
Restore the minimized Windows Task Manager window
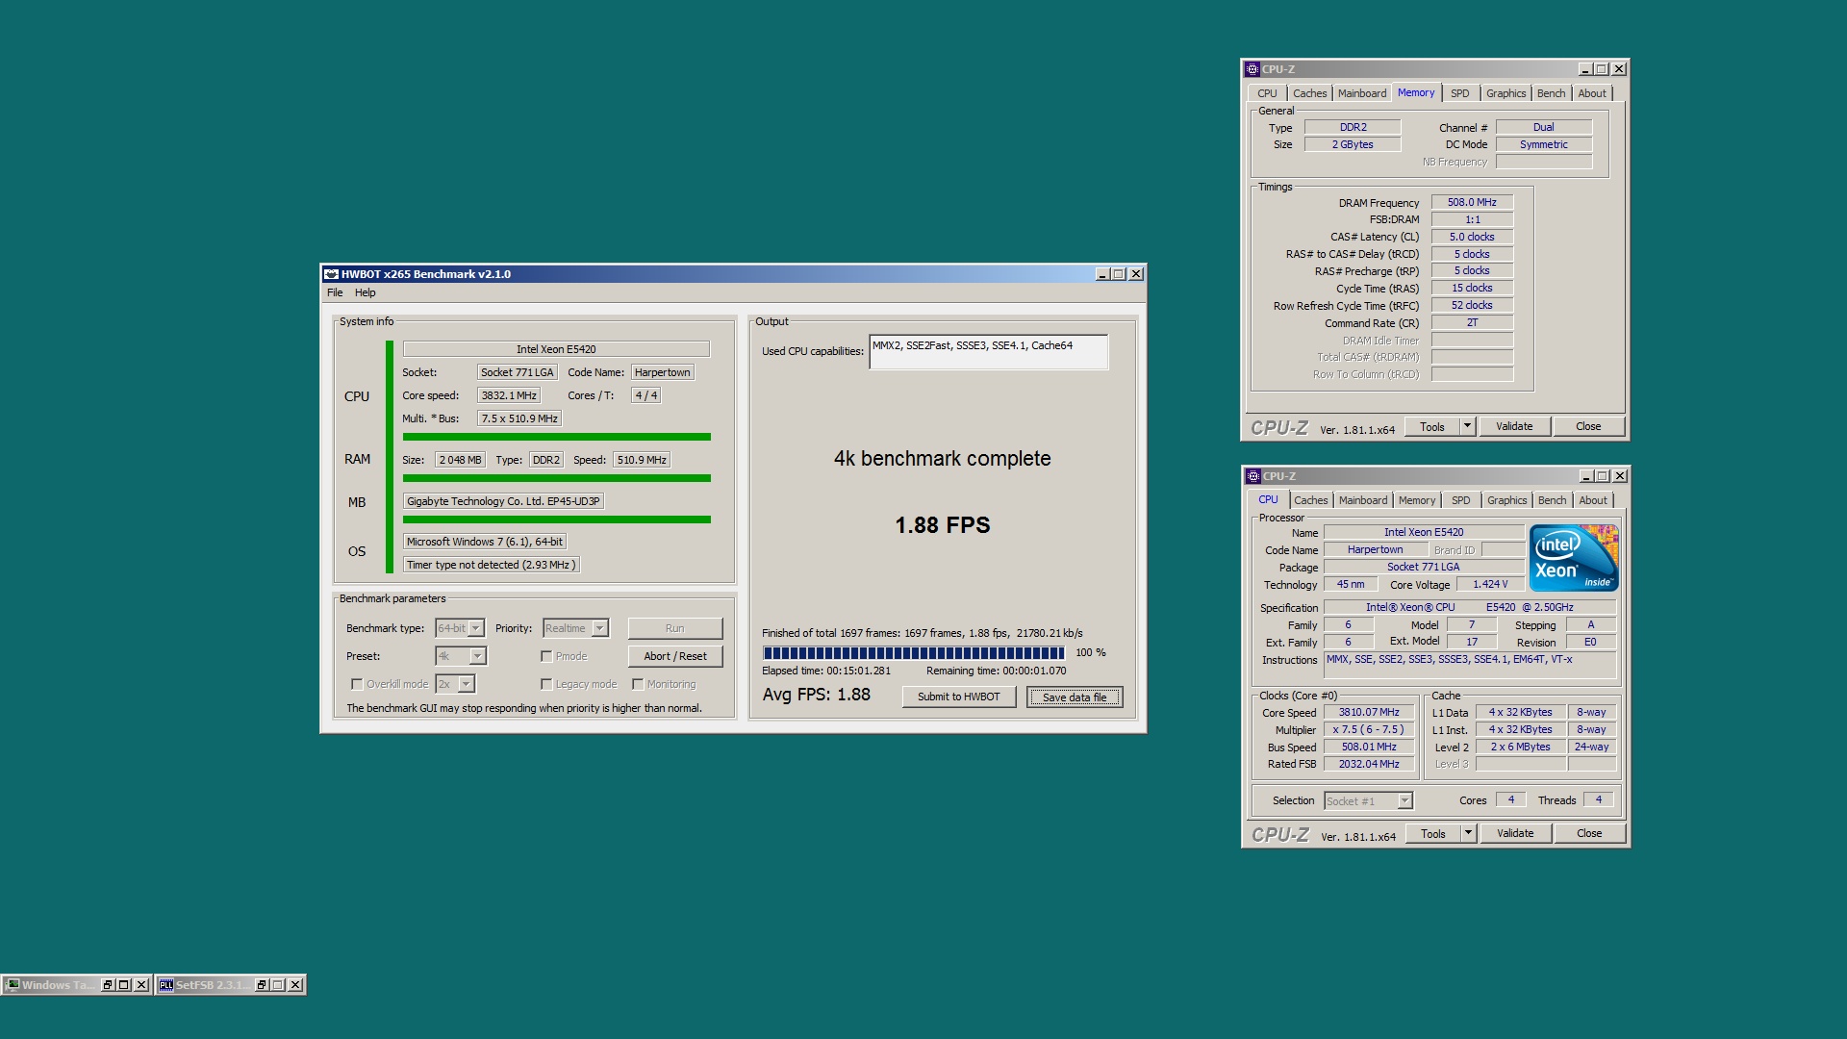(108, 985)
